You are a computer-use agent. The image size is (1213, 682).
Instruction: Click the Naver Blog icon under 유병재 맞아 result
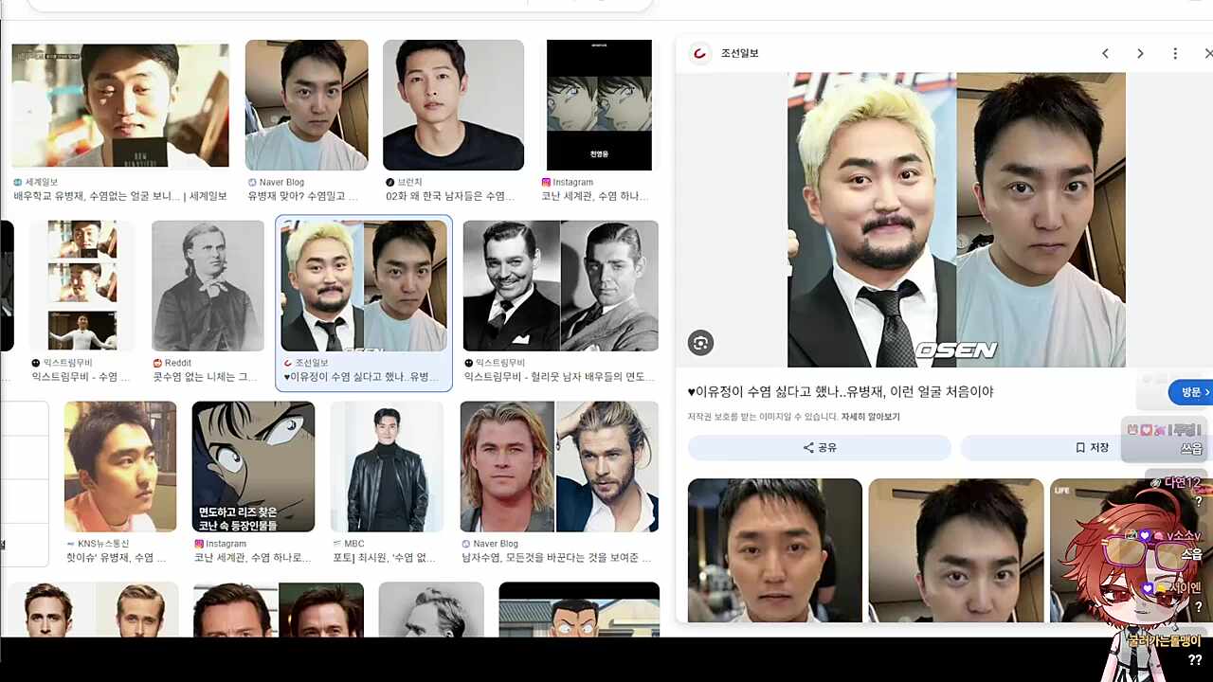(250, 182)
